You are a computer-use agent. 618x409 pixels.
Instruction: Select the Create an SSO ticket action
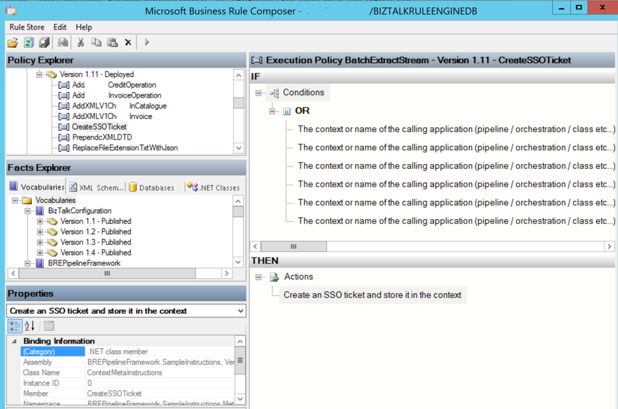coord(372,295)
